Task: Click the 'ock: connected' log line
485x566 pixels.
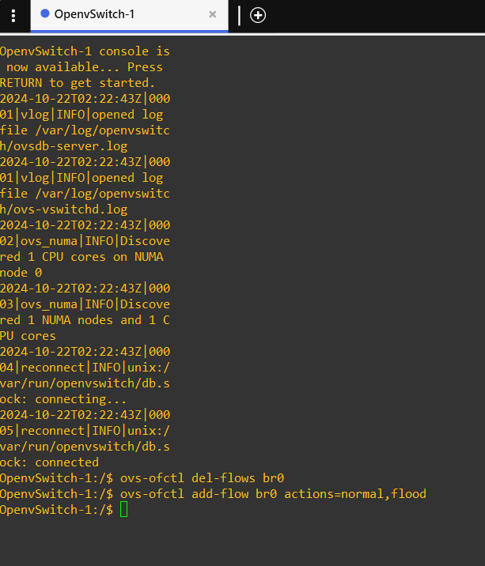Action: (x=49, y=462)
